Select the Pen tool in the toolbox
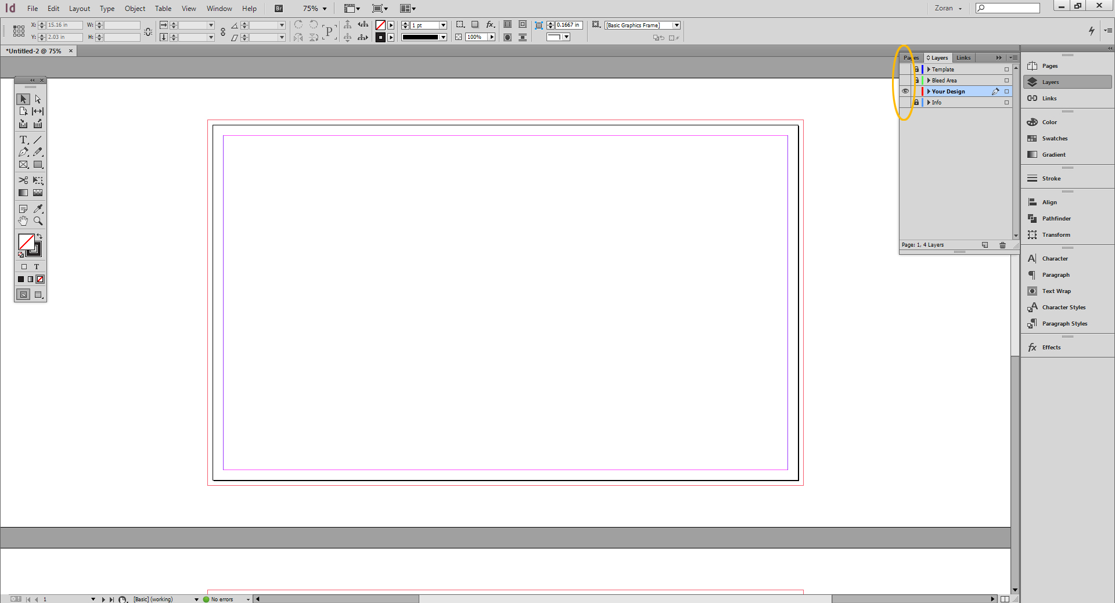Screen dimensions: 1115x603 [x=24, y=152]
